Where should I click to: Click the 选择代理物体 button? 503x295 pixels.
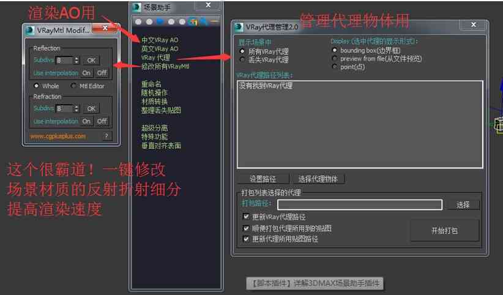pos(318,179)
